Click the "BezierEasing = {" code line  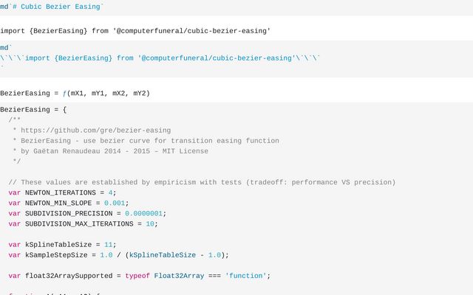pos(33,110)
